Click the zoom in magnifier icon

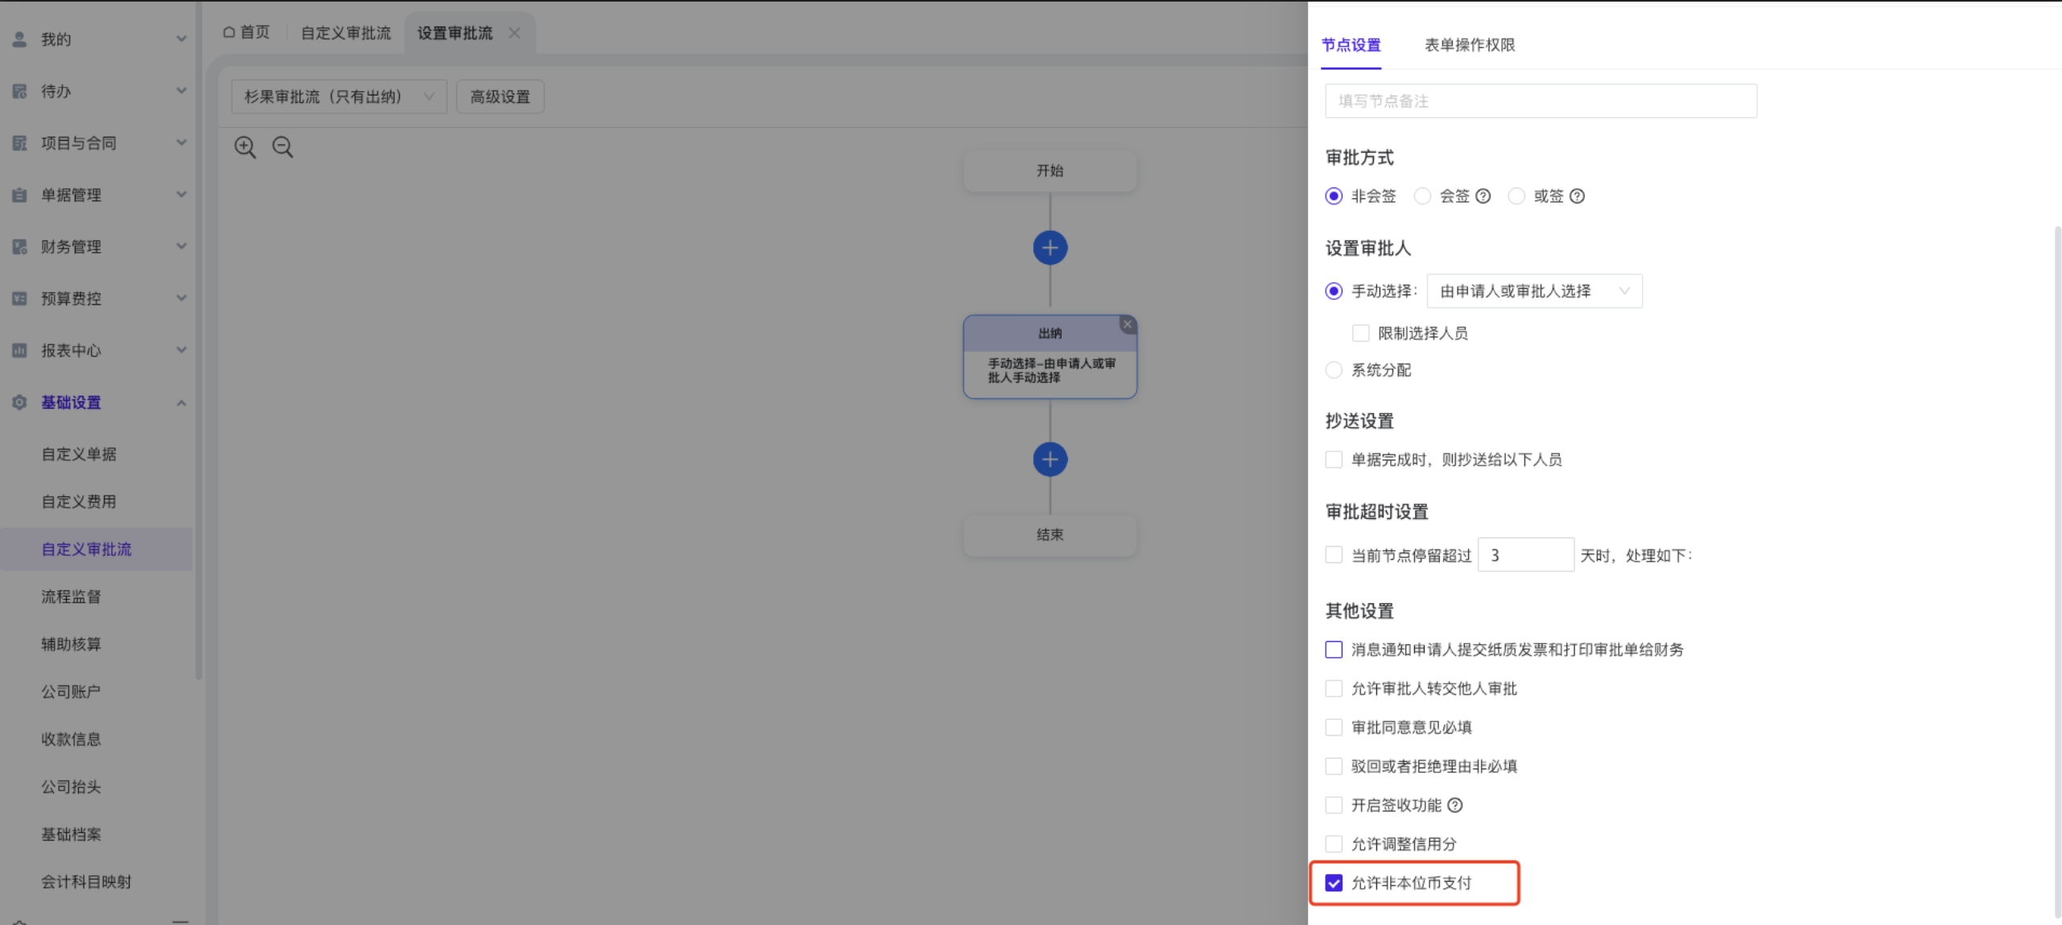coord(245,146)
